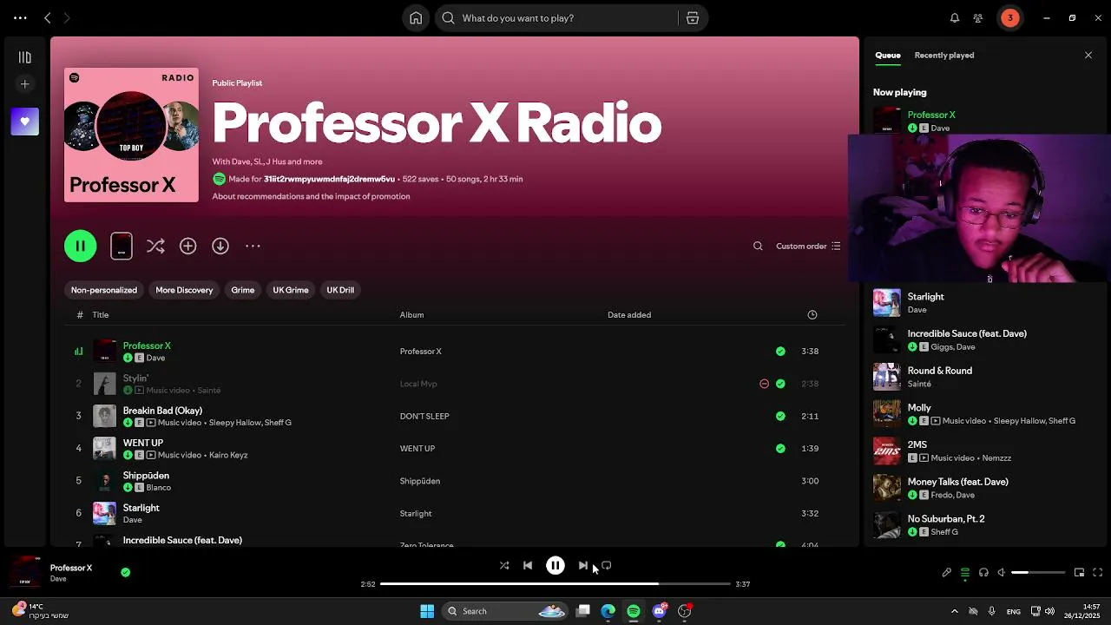Open the preview card button beside play
This screenshot has height=625, width=1111.
pos(122,246)
